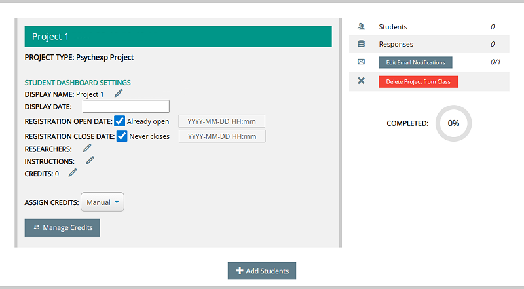This screenshot has width=524, height=289.
Task: Click the X delete icon
Action: [361, 81]
